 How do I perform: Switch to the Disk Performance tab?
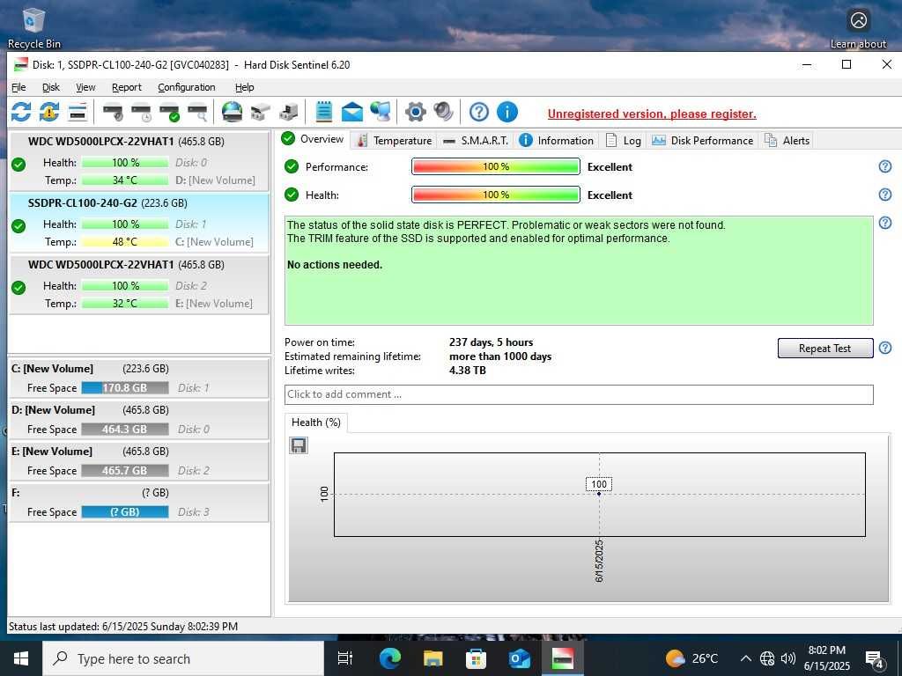[702, 140]
